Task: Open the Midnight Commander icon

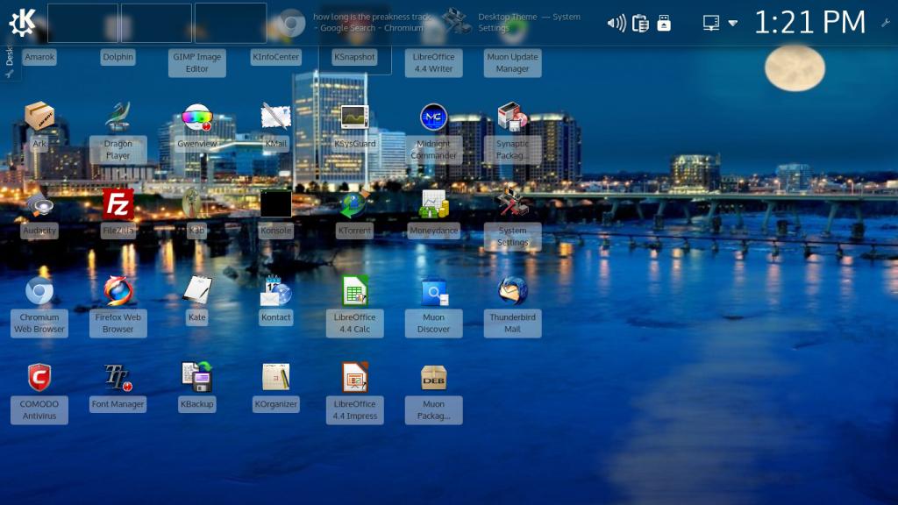Action: click(433, 117)
